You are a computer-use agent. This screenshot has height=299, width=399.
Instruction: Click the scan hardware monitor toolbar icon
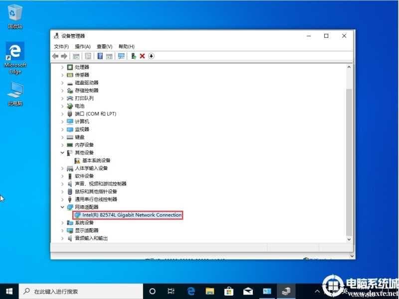[121, 56]
